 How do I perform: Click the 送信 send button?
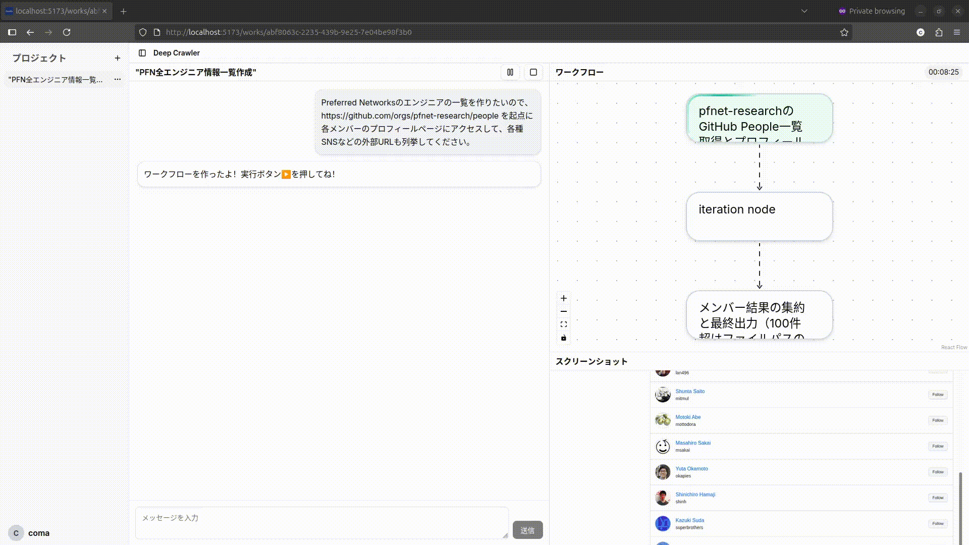point(528,530)
